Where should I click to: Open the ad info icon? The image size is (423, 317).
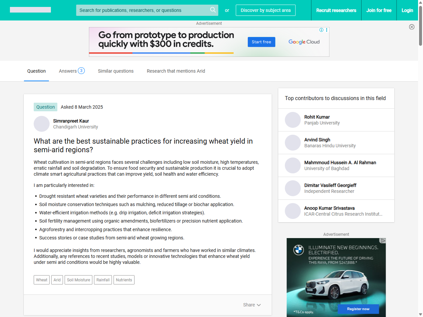pos(321,30)
